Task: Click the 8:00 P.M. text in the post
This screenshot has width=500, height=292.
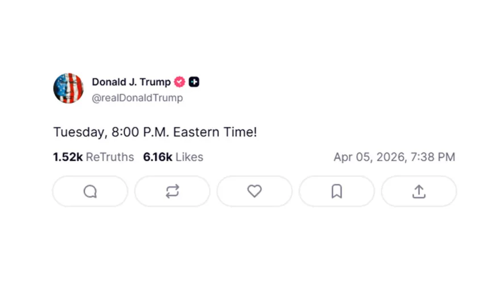Action: pyautogui.click(x=140, y=132)
